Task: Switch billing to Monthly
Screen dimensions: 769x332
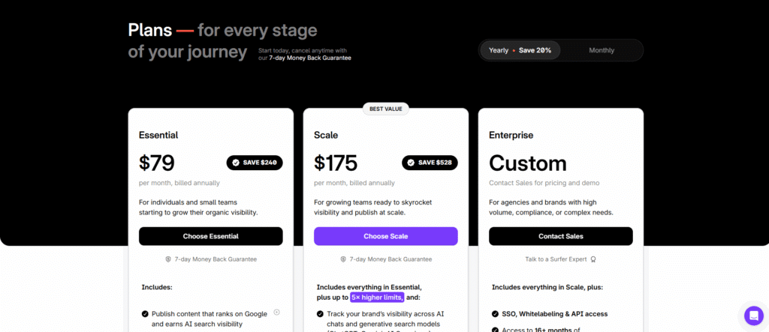Action: 602,50
